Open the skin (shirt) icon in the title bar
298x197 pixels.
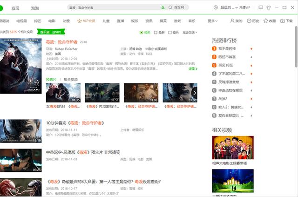(269, 7)
